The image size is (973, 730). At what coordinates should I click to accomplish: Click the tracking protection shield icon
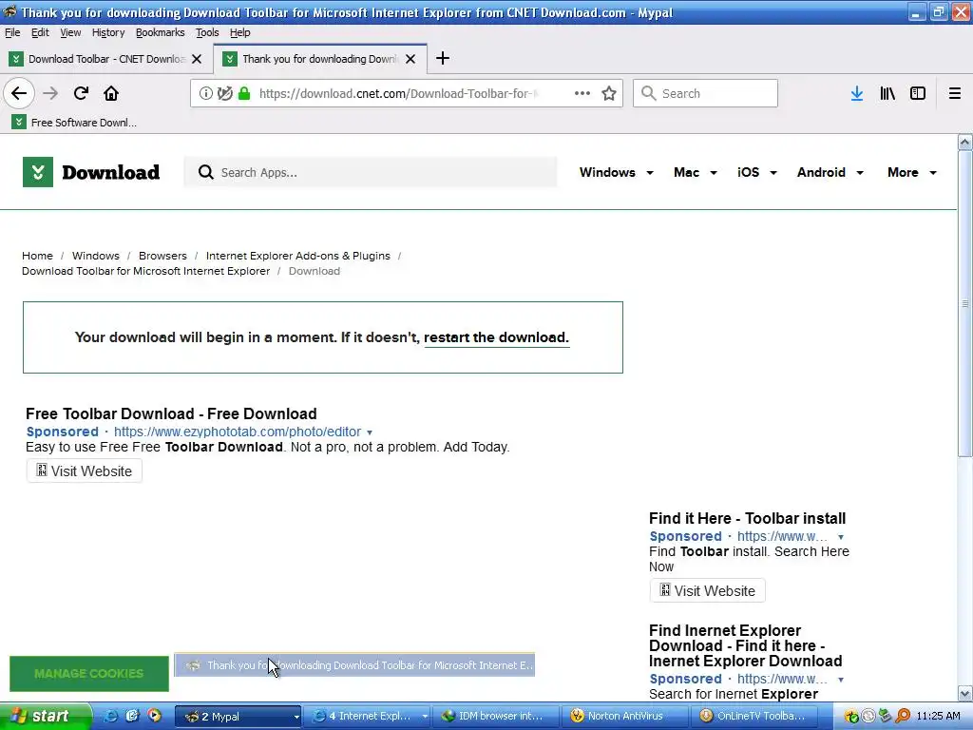(x=224, y=93)
